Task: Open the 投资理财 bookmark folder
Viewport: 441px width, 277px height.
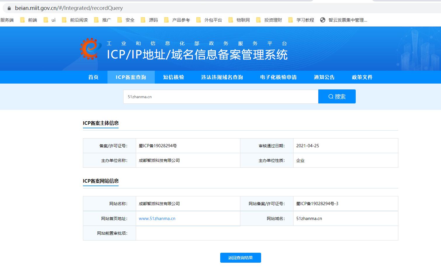Action: [x=269, y=20]
